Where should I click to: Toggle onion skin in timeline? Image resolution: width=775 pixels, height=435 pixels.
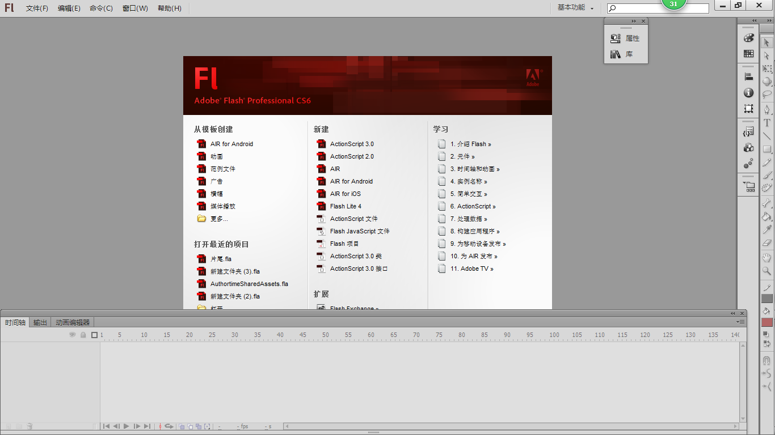(182, 426)
